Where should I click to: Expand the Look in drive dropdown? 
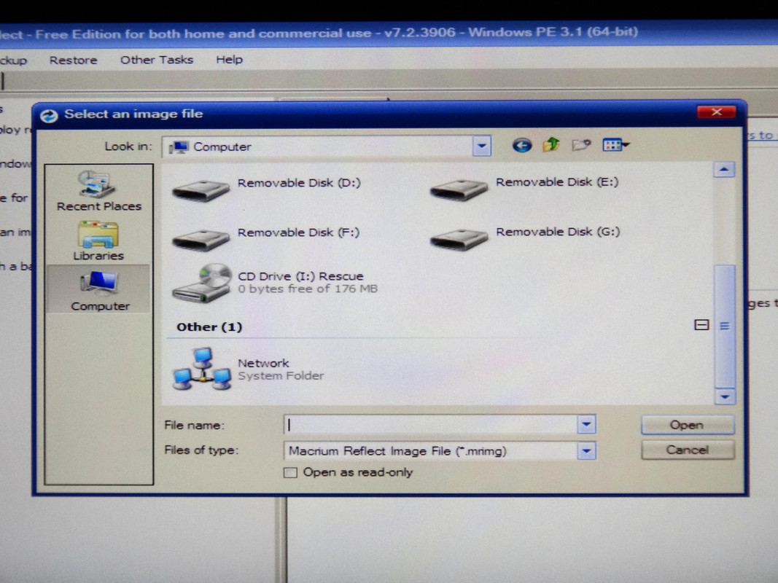(x=481, y=146)
